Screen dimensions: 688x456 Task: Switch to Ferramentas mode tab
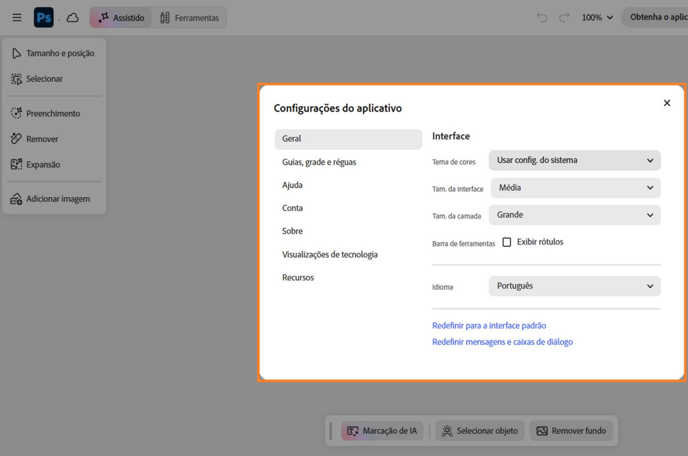pos(189,18)
